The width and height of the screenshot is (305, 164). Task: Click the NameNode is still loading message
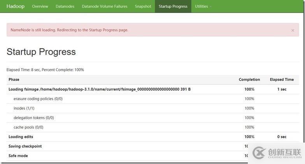69,30
